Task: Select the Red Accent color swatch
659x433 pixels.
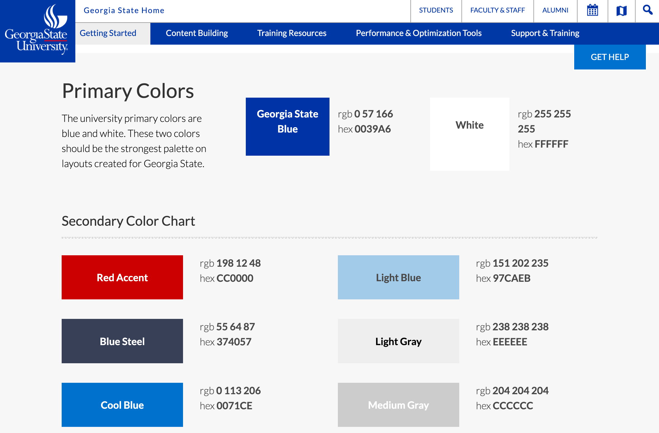Action: (122, 277)
